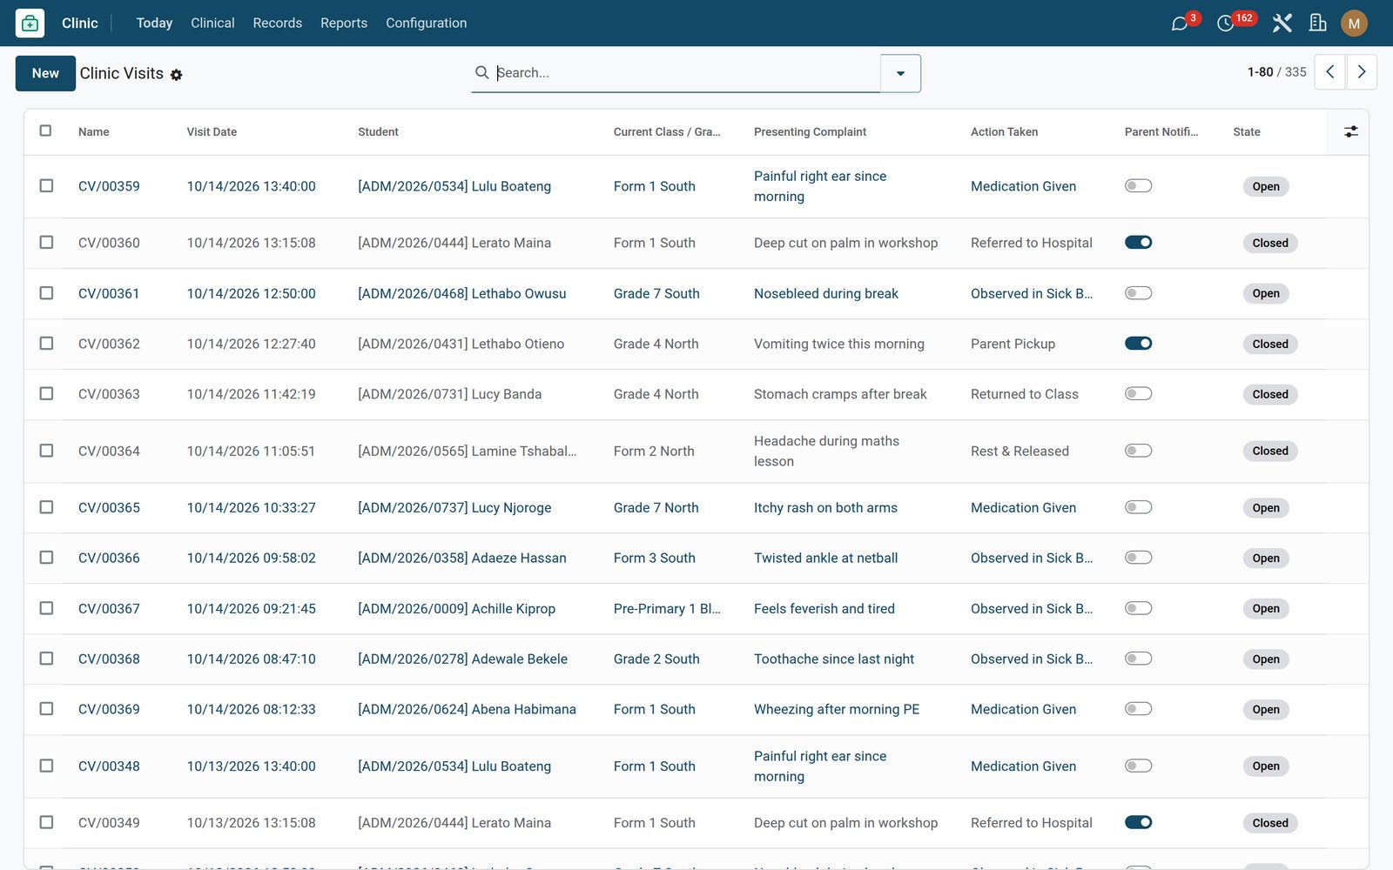Open visit record CV/00363
The width and height of the screenshot is (1393, 870).
(x=109, y=394)
